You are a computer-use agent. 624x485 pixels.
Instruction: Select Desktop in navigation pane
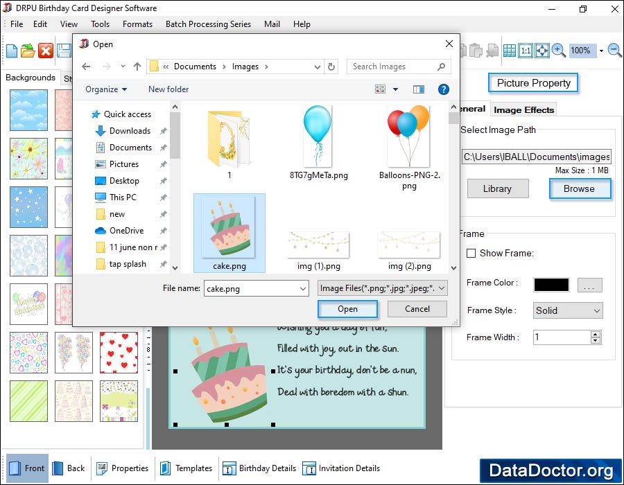click(x=124, y=181)
